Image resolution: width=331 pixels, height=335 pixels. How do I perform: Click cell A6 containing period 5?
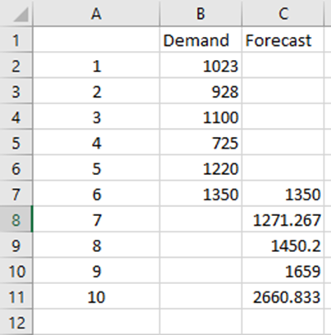[x=96, y=168]
